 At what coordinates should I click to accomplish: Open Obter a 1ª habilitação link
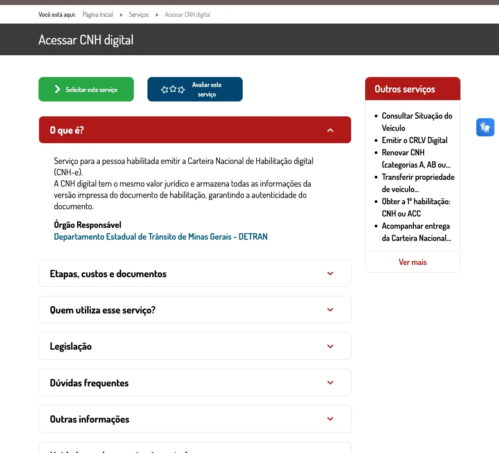[416, 207]
